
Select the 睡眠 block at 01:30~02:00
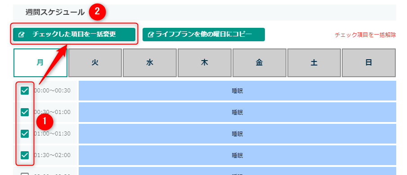pyautogui.click(x=237, y=155)
